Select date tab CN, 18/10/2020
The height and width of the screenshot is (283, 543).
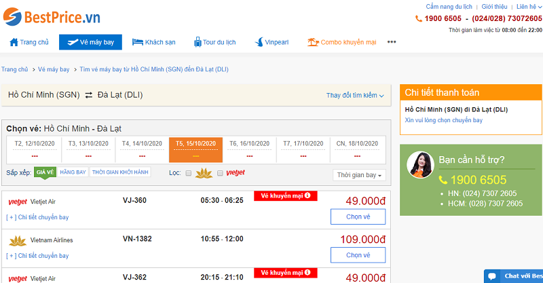357,150
